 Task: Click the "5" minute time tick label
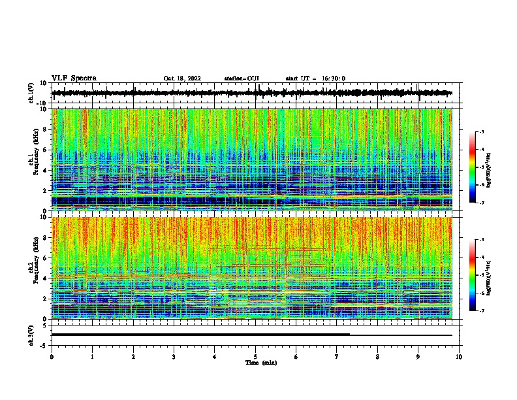[255, 357]
